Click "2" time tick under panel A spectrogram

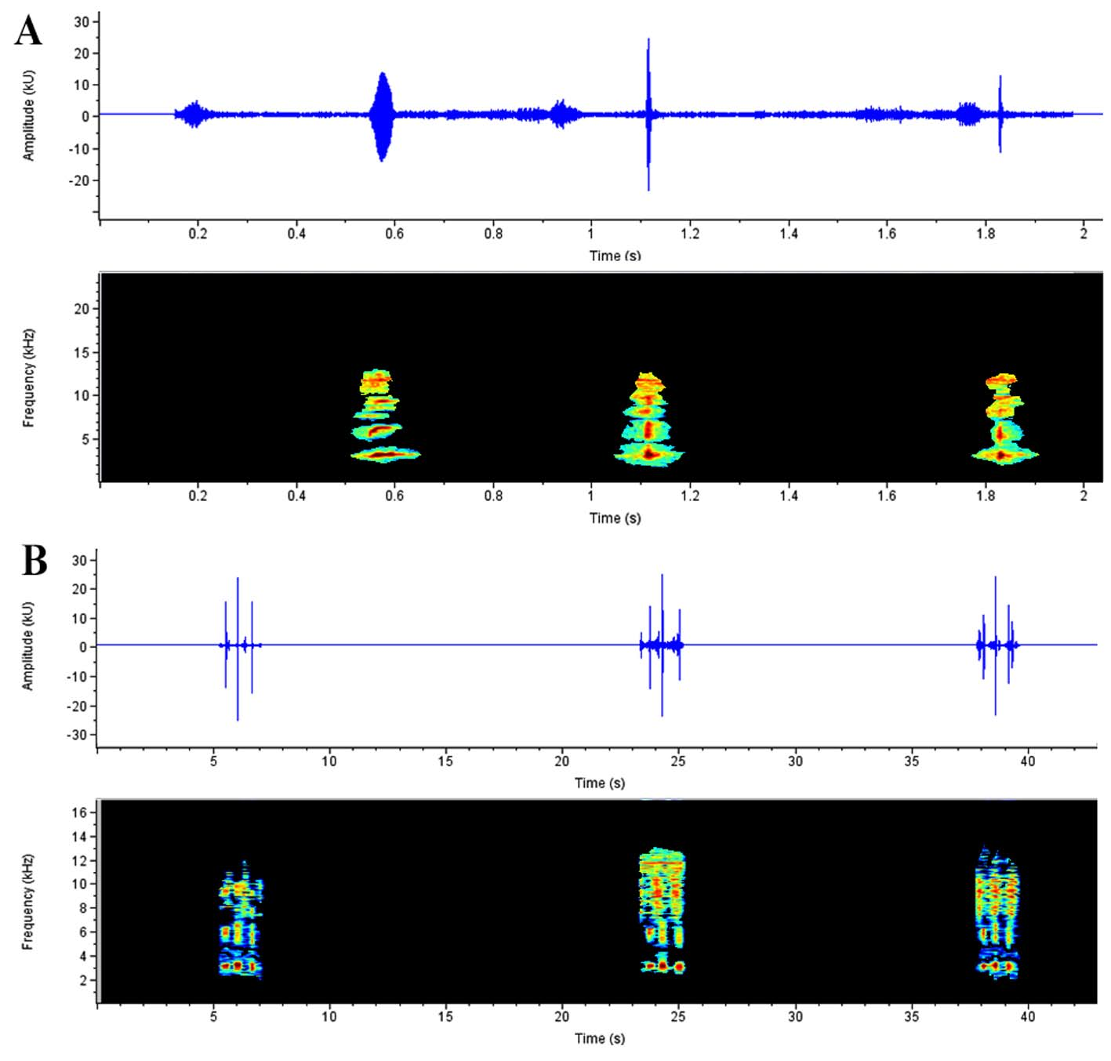[1084, 496]
